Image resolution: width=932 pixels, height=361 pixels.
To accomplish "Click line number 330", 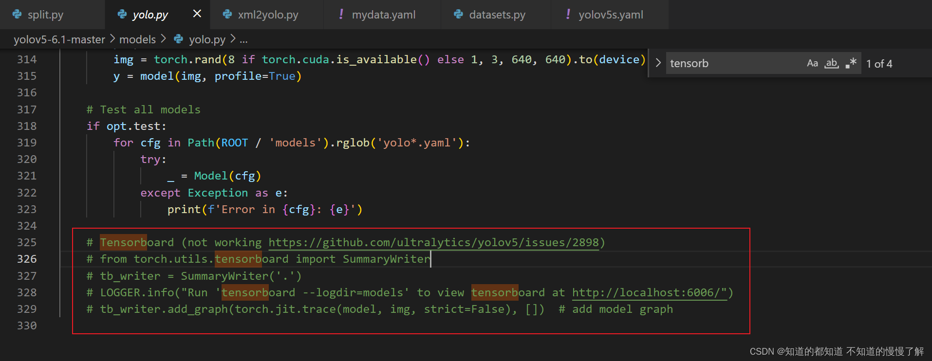I will pos(27,325).
